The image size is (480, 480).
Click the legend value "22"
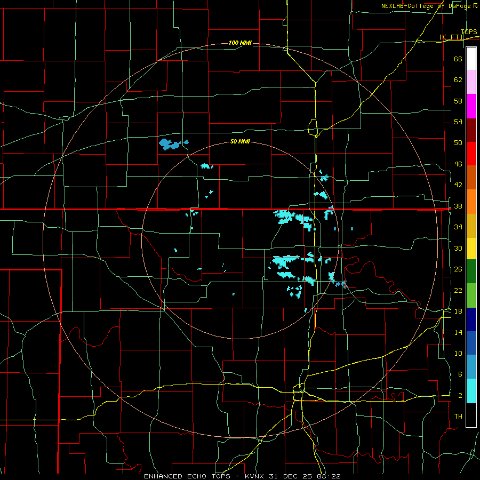[x=458, y=290]
